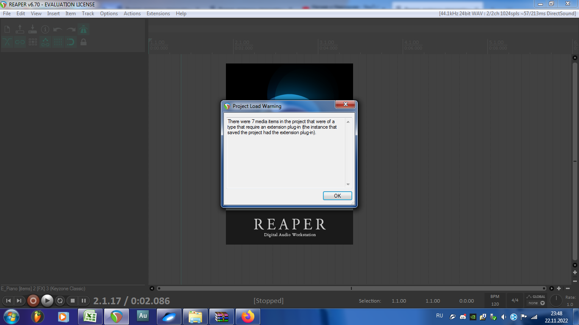Open the Insert menu
The image size is (579, 325).
coord(53,14)
